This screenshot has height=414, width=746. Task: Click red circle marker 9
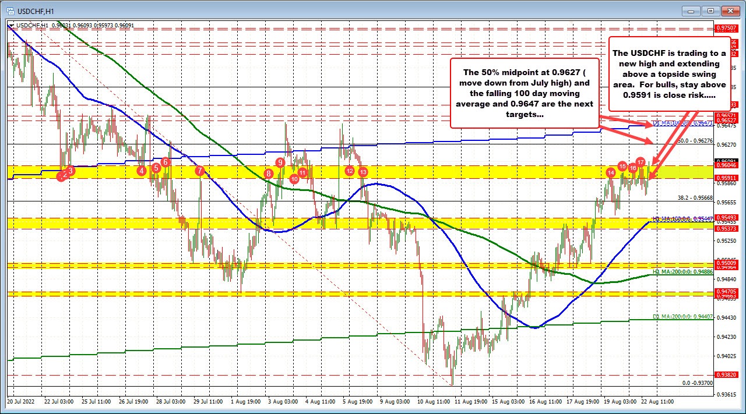pyautogui.click(x=279, y=162)
